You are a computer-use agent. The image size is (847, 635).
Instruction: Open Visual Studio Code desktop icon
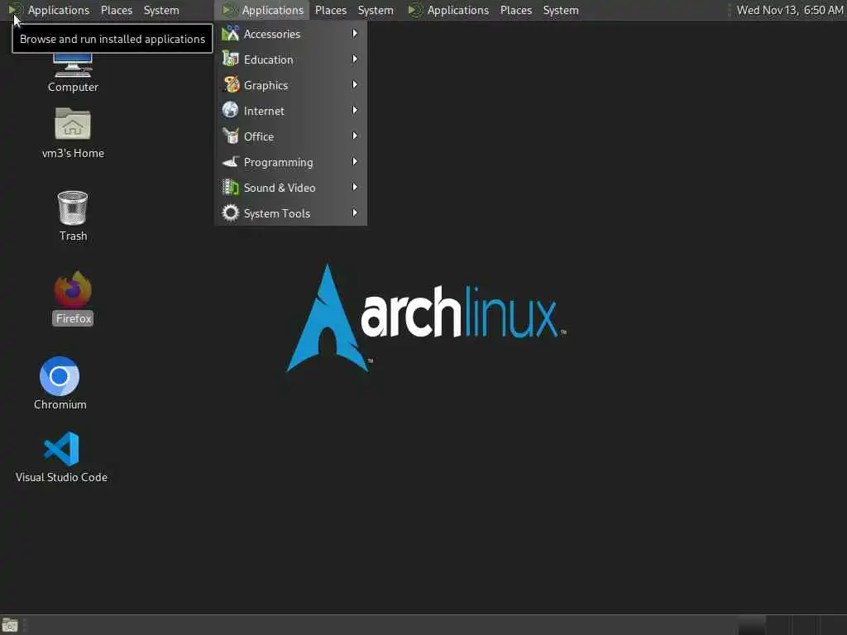(x=61, y=456)
